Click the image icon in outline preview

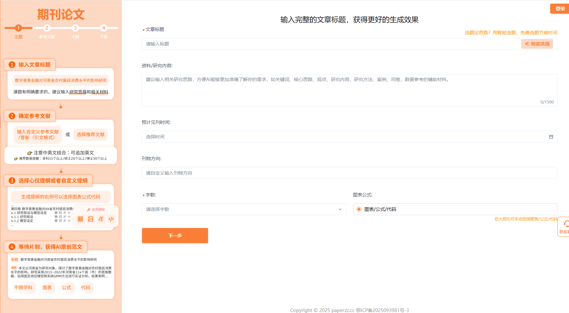click(91, 219)
